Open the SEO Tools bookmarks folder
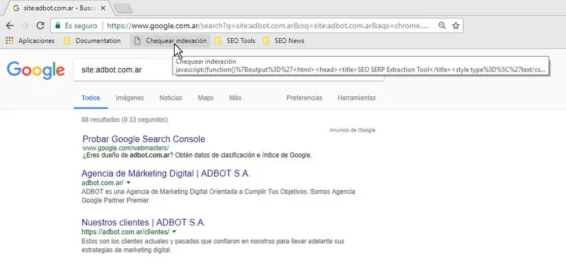Image resolution: width=566 pixels, height=263 pixels. tap(235, 41)
